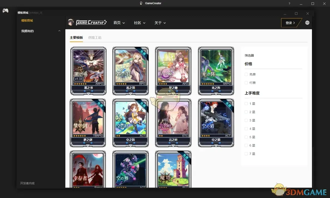Screen dimensions: 330x198
Task: Click the GameCreator icon in the window title bar
Action: 141,3
